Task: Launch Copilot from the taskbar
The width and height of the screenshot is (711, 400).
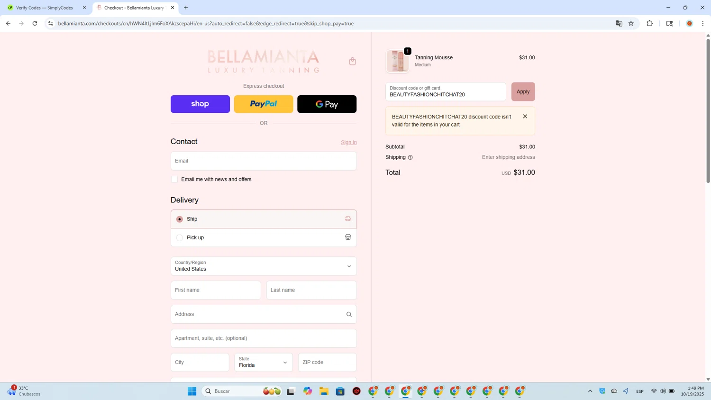Action: pyautogui.click(x=308, y=391)
